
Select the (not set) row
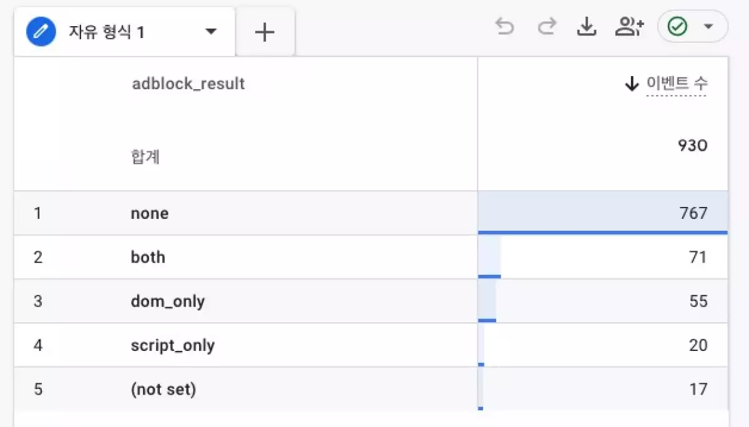(164, 390)
